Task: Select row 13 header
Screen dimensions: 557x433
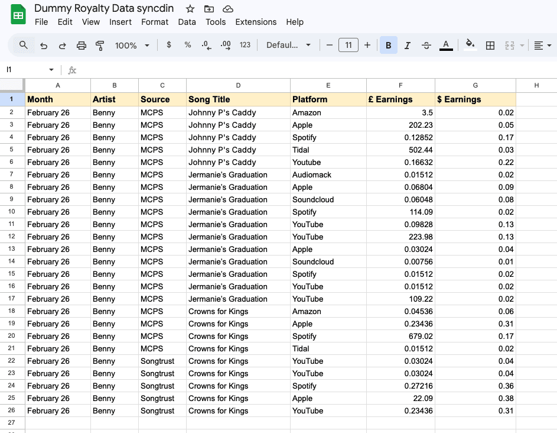Action: (x=12, y=249)
